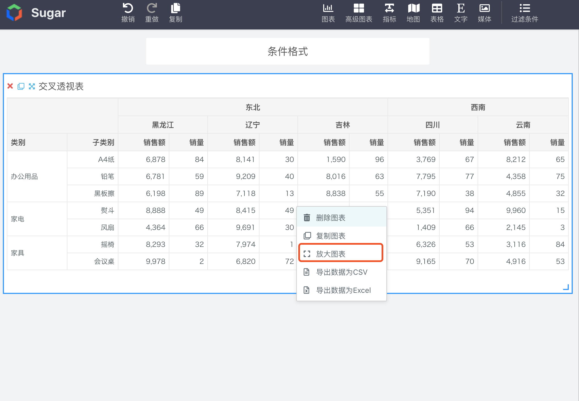Image resolution: width=579 pixels, height=401 pixels.
Task: Click the 熨斗 subcategory cell
Action: click(x=93, y=210)
